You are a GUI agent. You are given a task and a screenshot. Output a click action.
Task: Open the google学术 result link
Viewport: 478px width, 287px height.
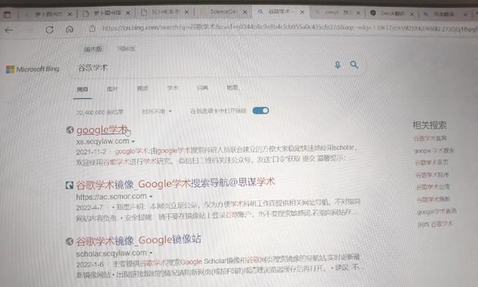pos(102,130)
